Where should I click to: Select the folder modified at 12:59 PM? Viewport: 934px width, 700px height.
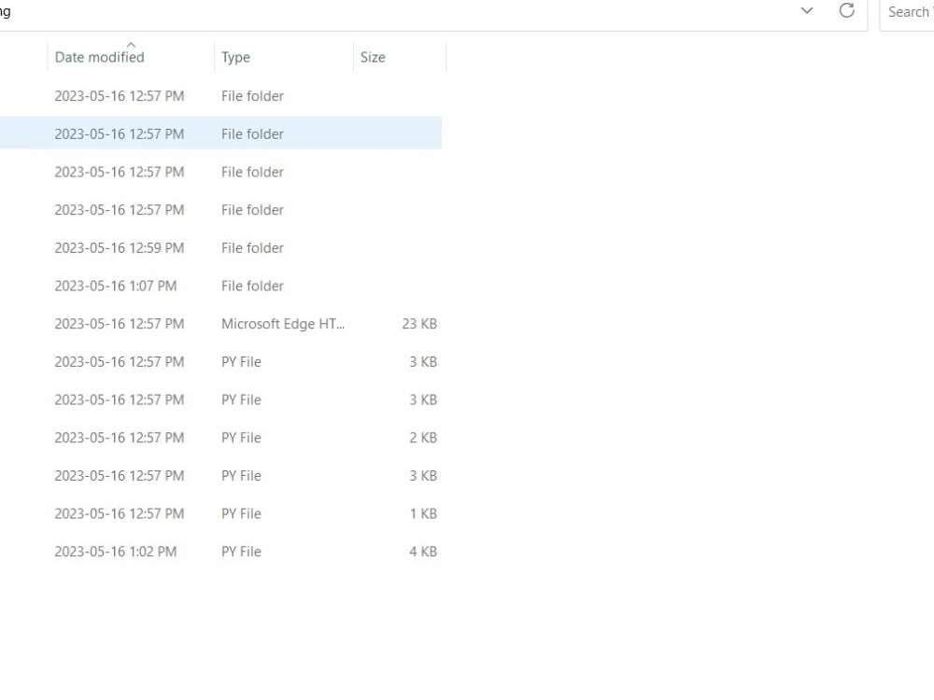[x=221, y=247]
